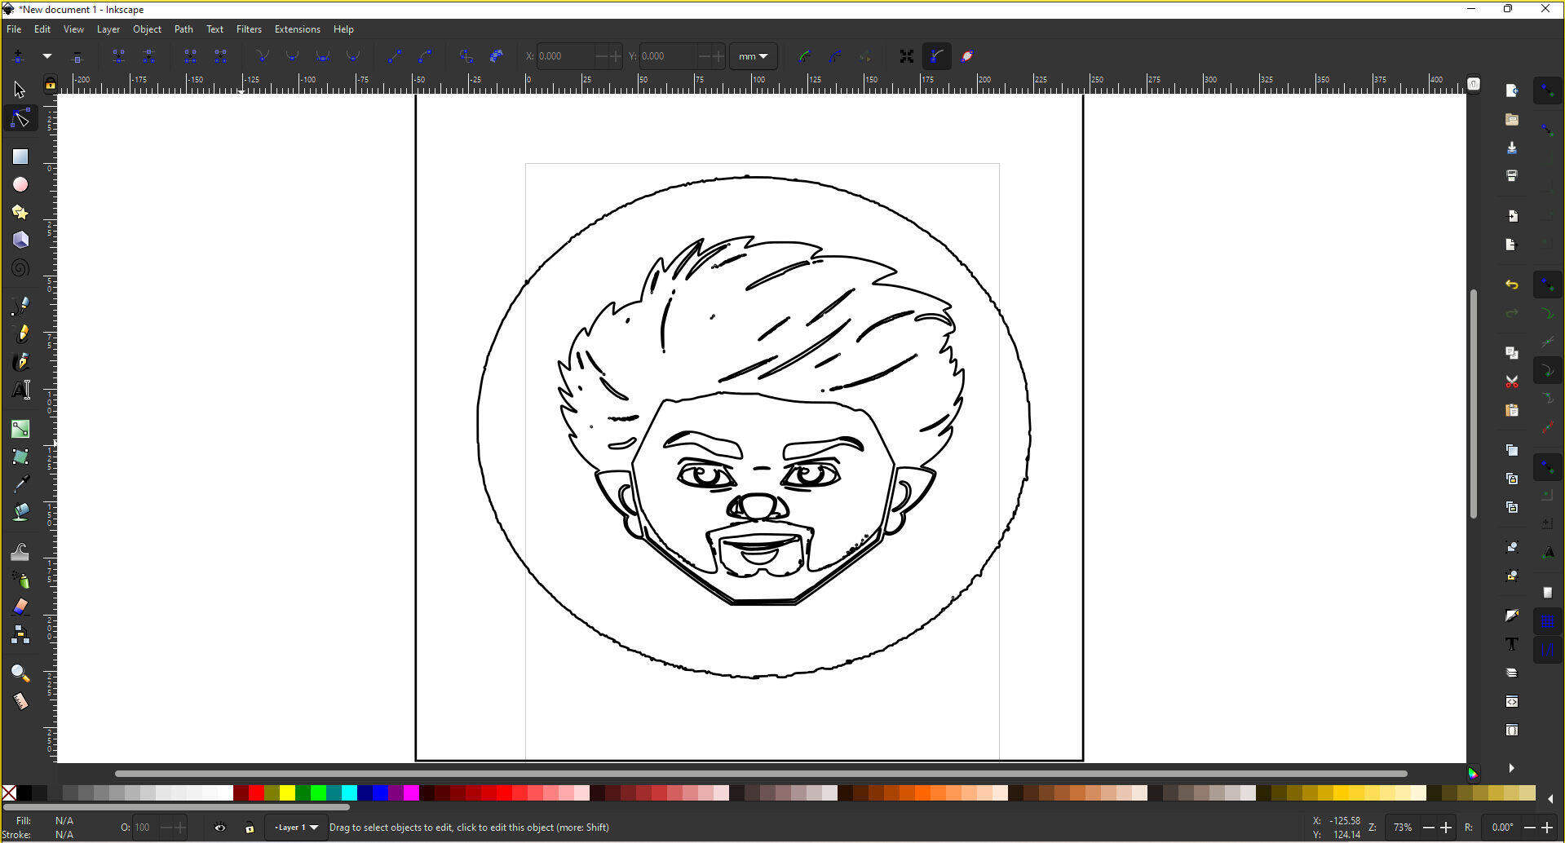Toggle current layer lock
1565x843 pixels.
pyautogui.click(x=250, y=828)
